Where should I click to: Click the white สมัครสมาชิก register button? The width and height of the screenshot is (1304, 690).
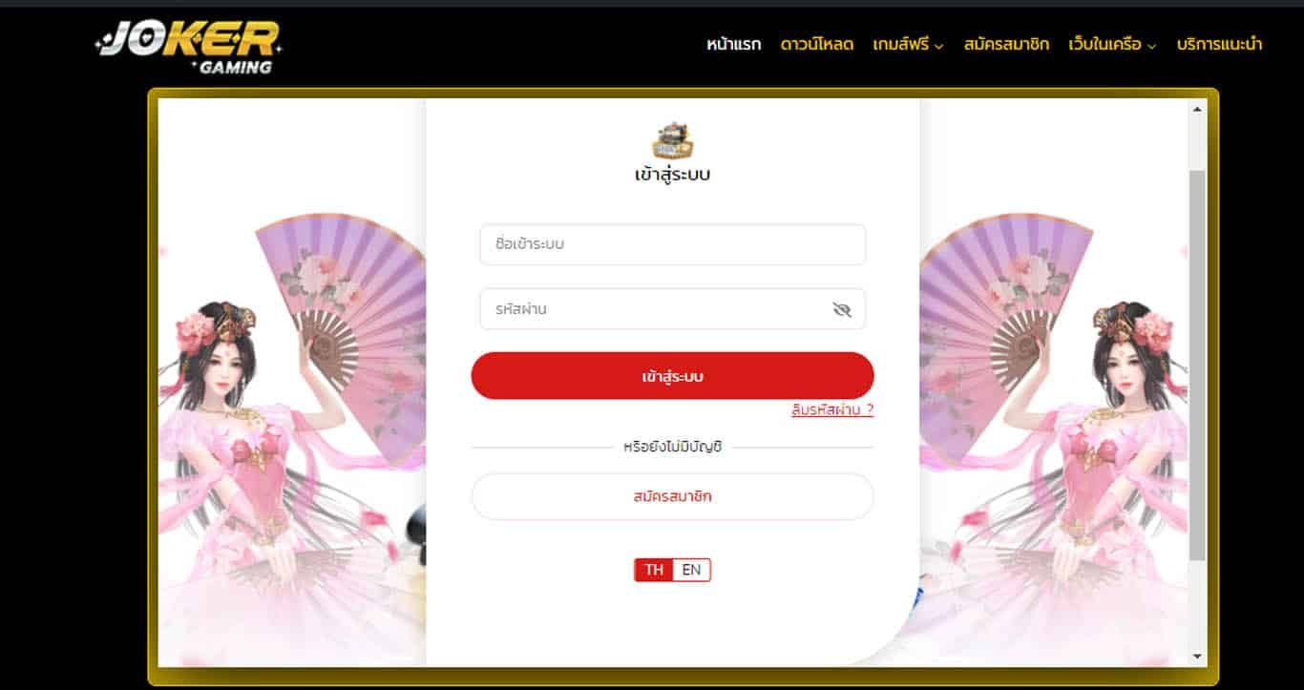pyautogui.click(x=672, y=496)
